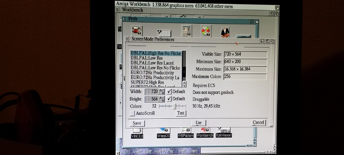
Task: Click the mode list scroll-down arrow
Action: pos(184,86)
